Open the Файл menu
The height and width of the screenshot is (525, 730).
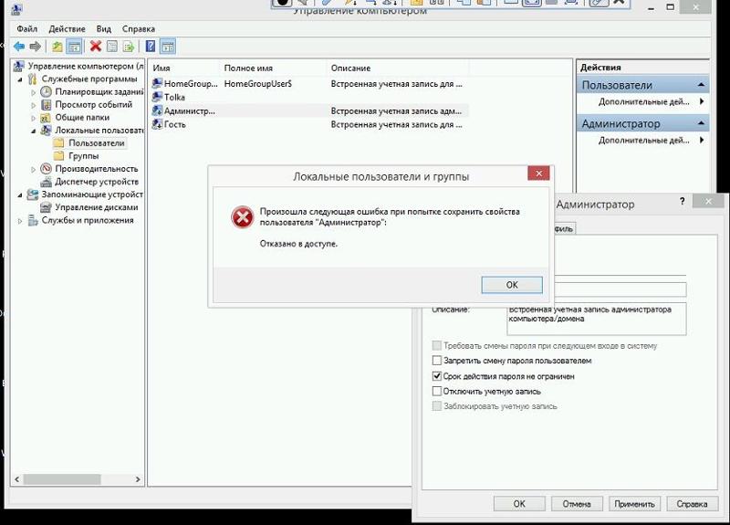[27, 29]
